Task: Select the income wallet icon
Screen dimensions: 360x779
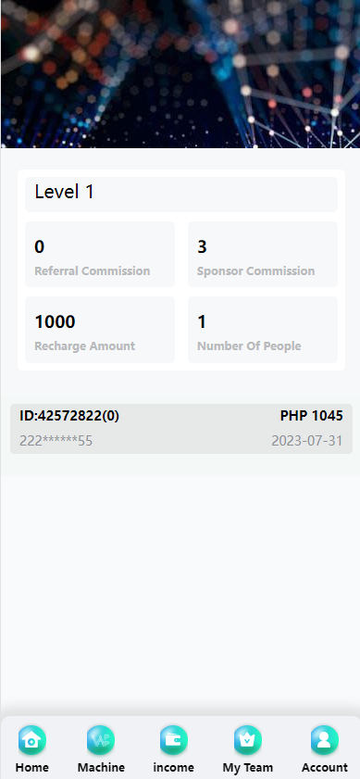Action: [174, 740]
